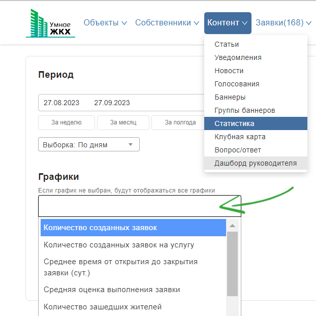The image size is (316, 316).
Task: Select Средняя оценка выполнения заявки
Action: (133, 290)
